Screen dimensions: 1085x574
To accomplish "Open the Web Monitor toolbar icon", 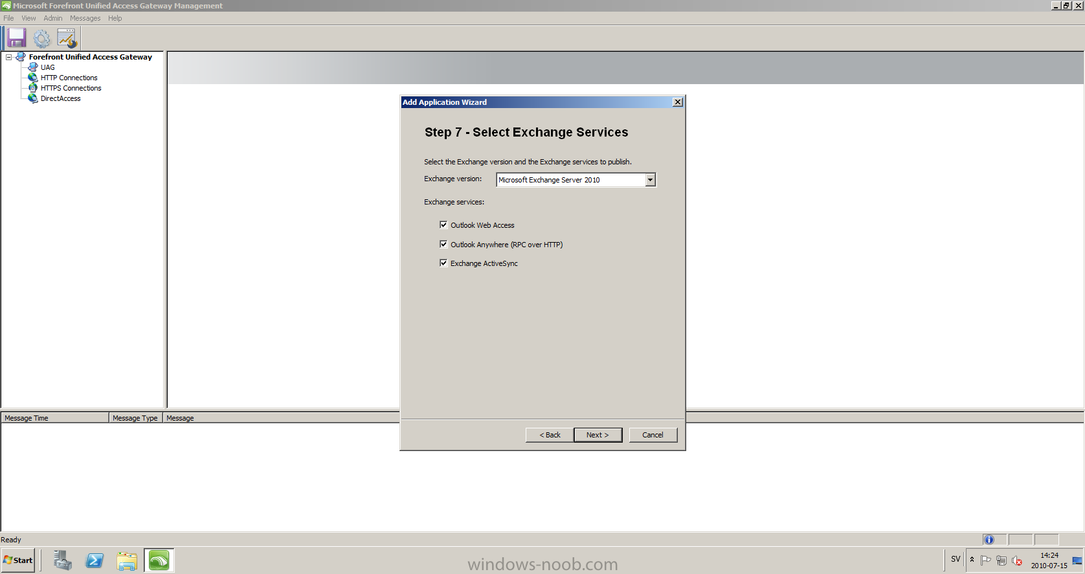I will pos(67,38).
